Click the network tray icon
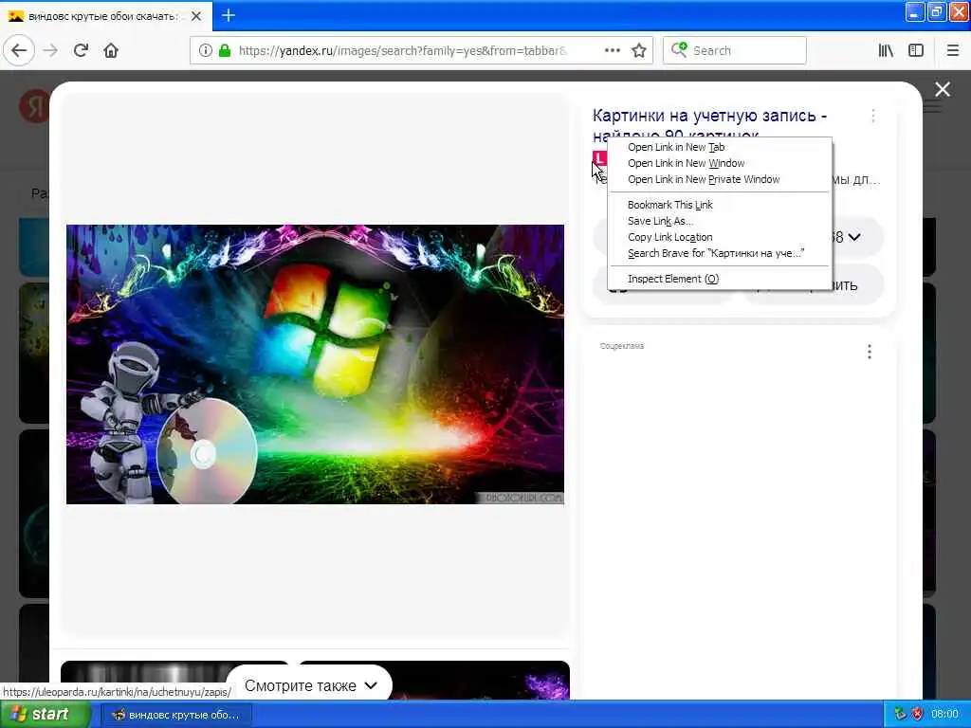Screen dimensions: 971x728 point(900,715)
